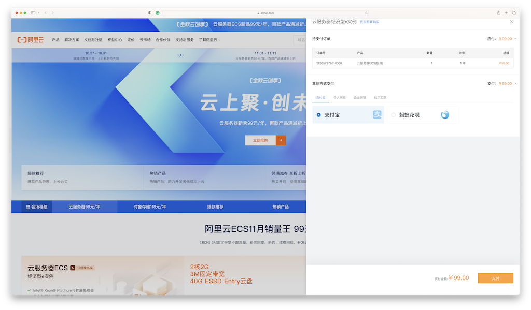Click the 蚂蚁花呗 globe icon
This screenshot has width=531, height=310.
[445, 114]
